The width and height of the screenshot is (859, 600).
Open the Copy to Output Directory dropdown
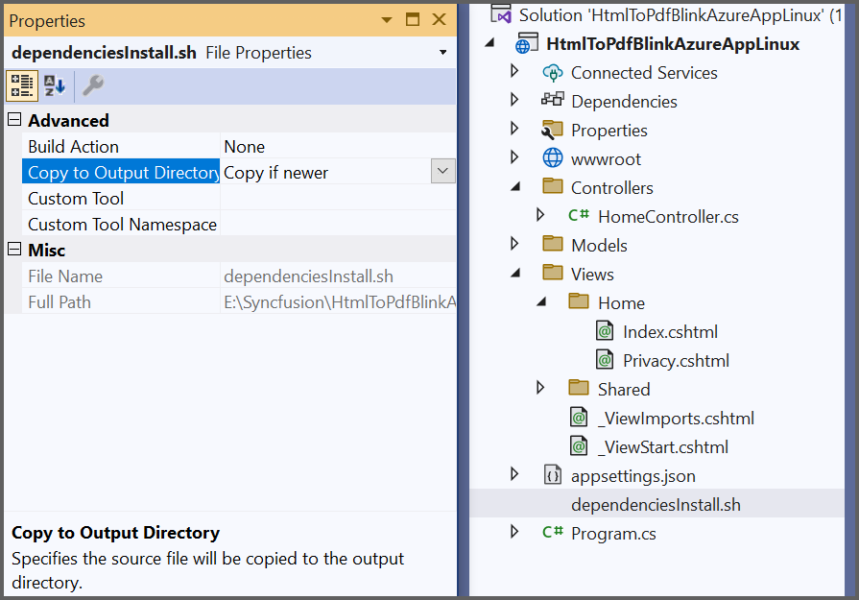click(x=443, y=172)
